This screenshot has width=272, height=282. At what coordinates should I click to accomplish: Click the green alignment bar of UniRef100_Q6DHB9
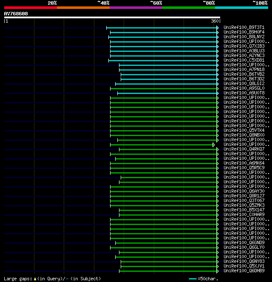(x=168, y=271)
